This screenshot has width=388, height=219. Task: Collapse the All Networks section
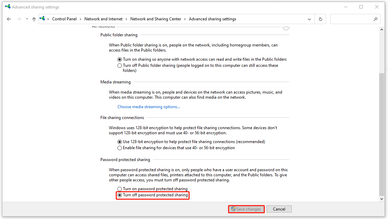(x=286, y=27)
